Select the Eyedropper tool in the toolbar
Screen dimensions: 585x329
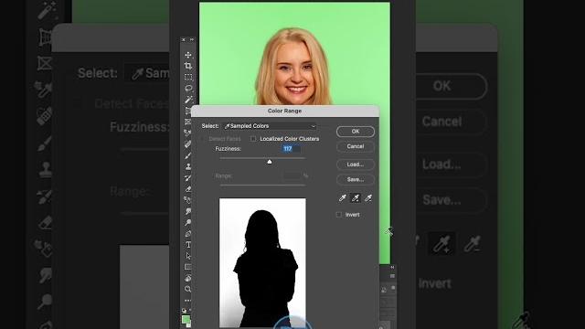[187, 133]
